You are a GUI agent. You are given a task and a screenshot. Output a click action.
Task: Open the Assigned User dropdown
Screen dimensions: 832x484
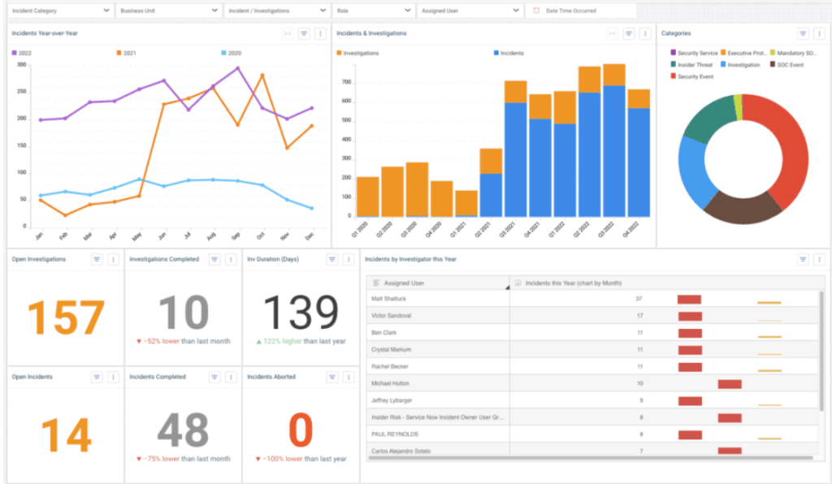tap(471, 10)
